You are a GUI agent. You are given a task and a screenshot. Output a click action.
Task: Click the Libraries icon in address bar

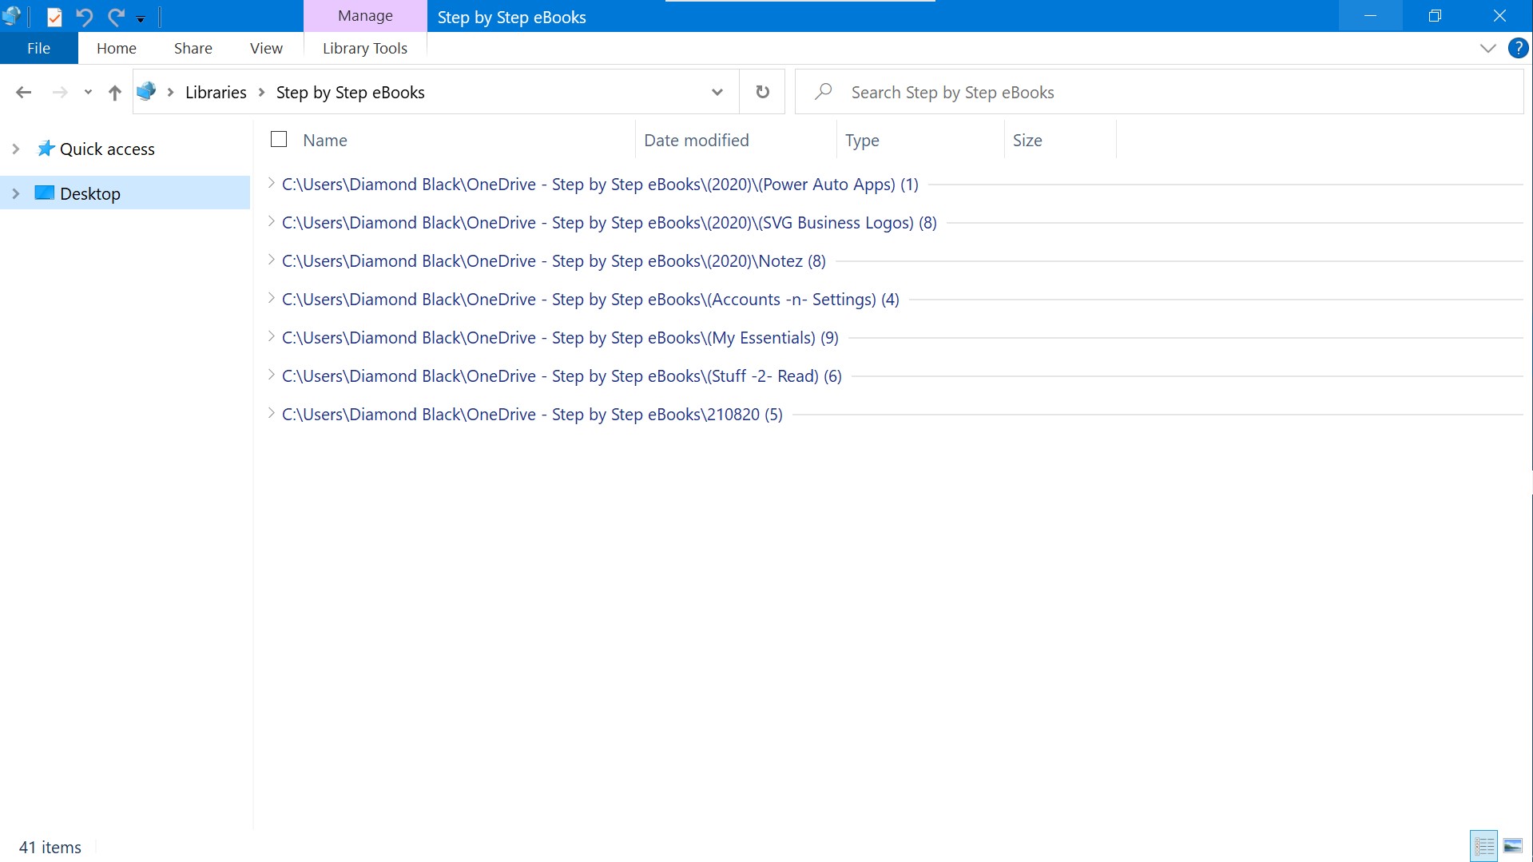click(x=146, y=91)
